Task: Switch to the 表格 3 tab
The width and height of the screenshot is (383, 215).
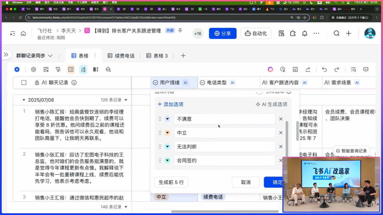Action: [157, 56]
